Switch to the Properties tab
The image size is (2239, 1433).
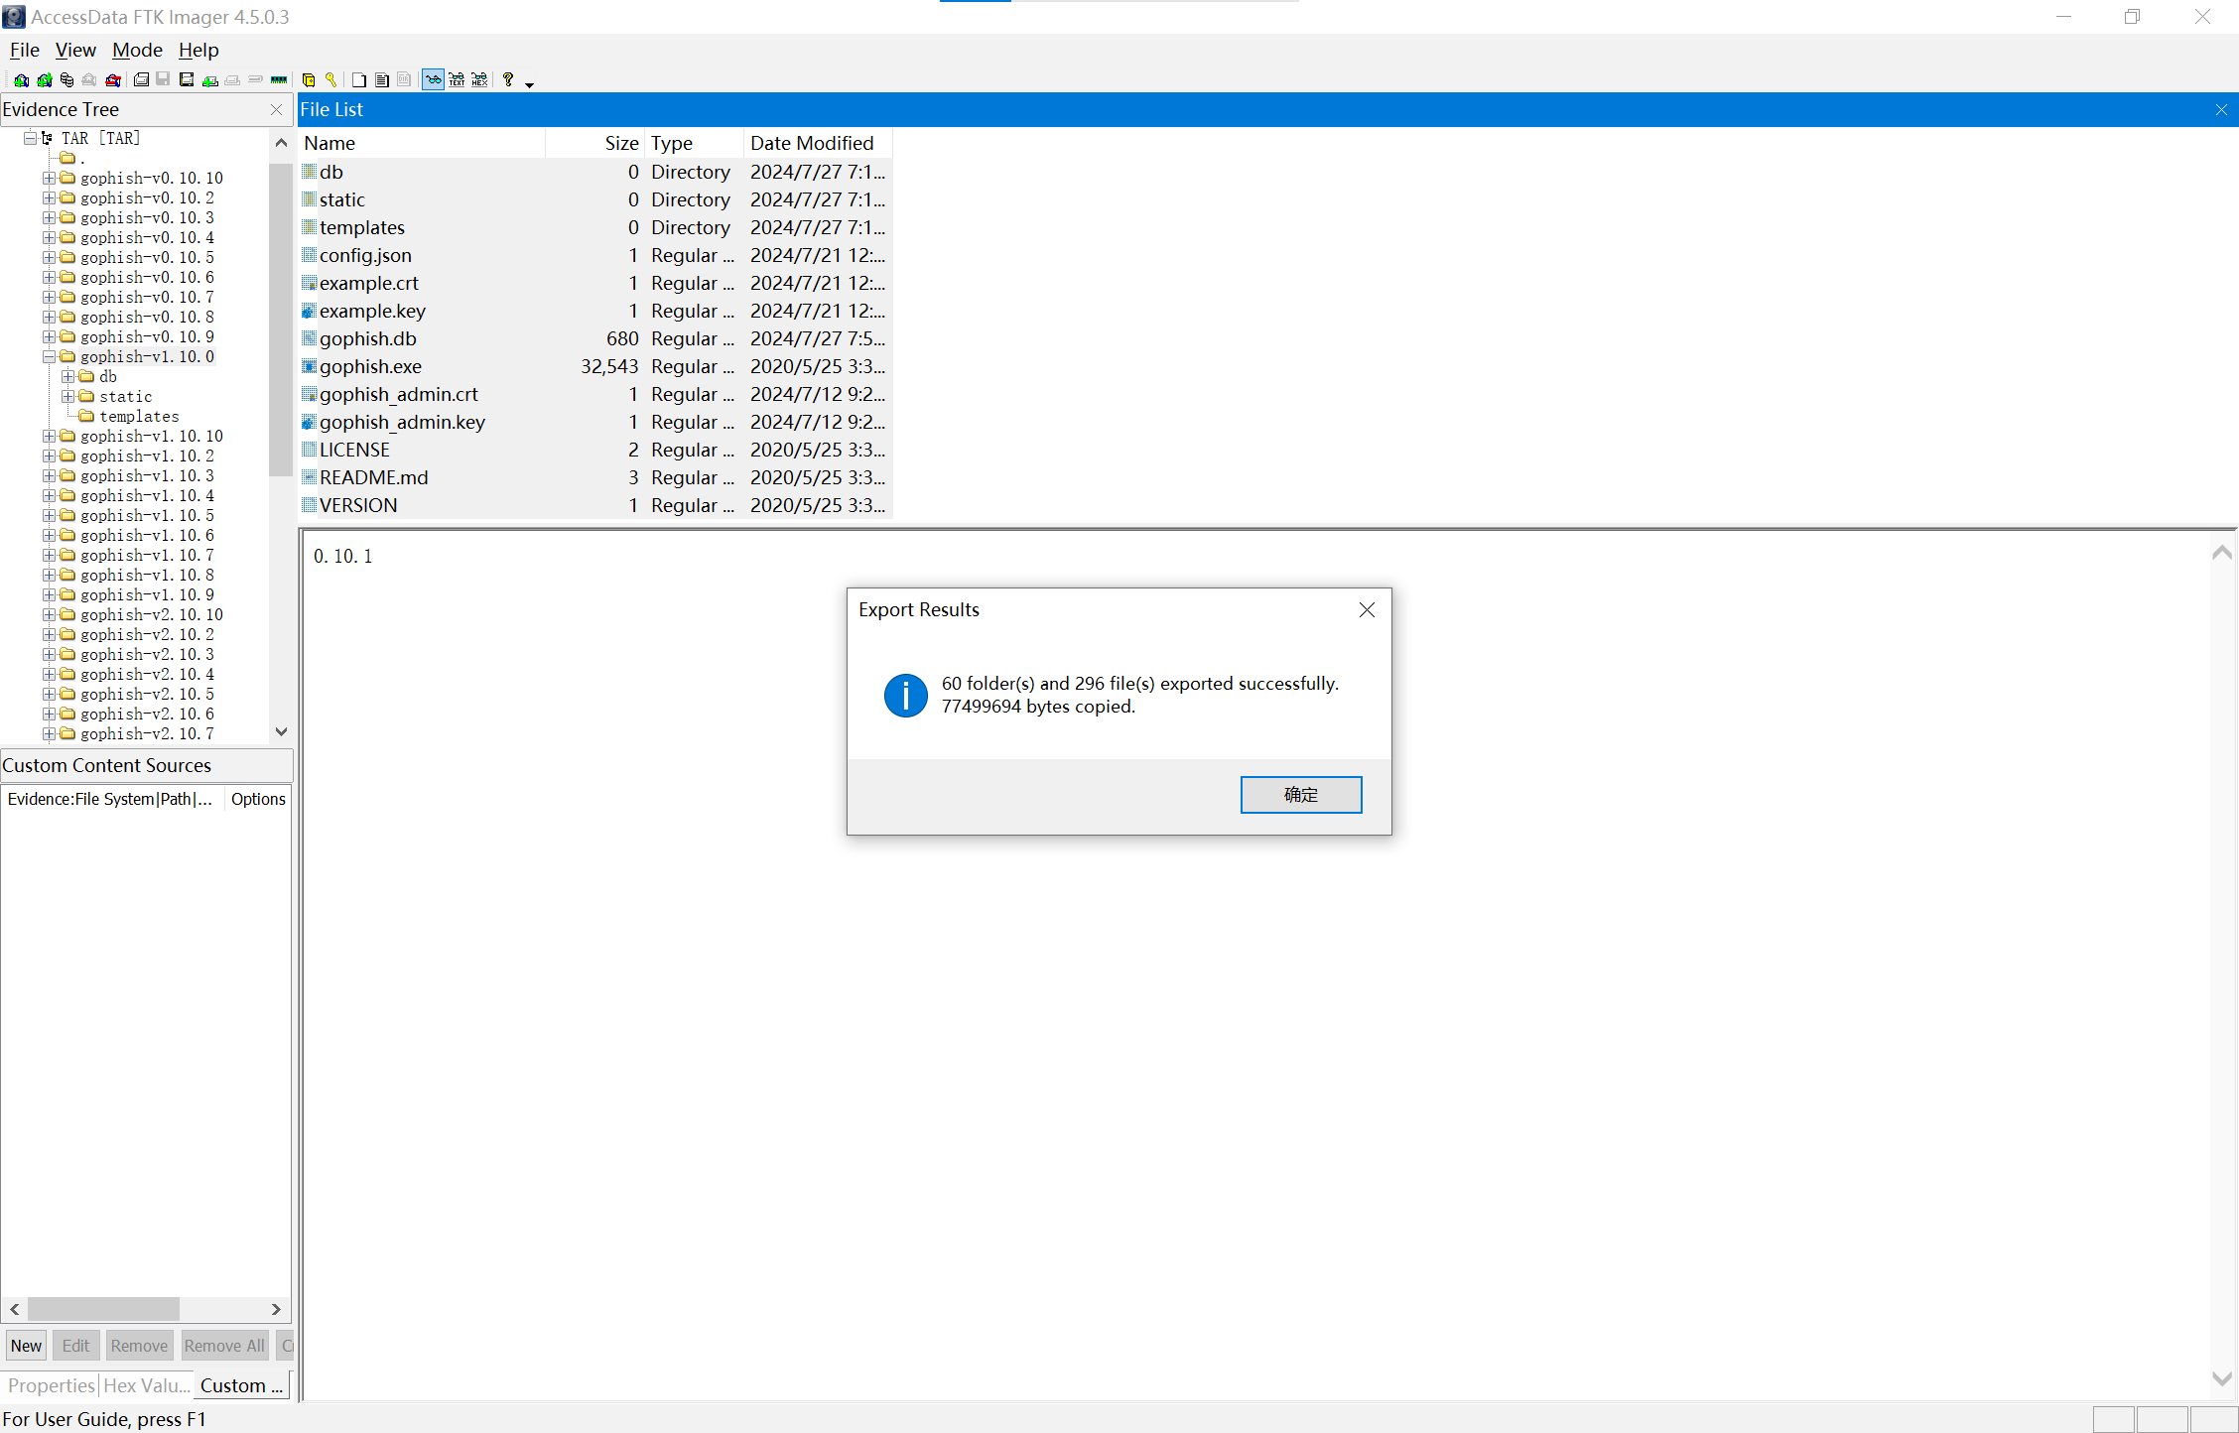coord(52,1385)
